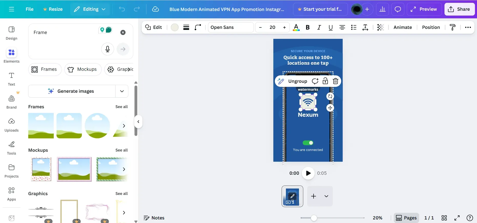Start voice search with microphone

pyautogui.click(x=108, y=49)
